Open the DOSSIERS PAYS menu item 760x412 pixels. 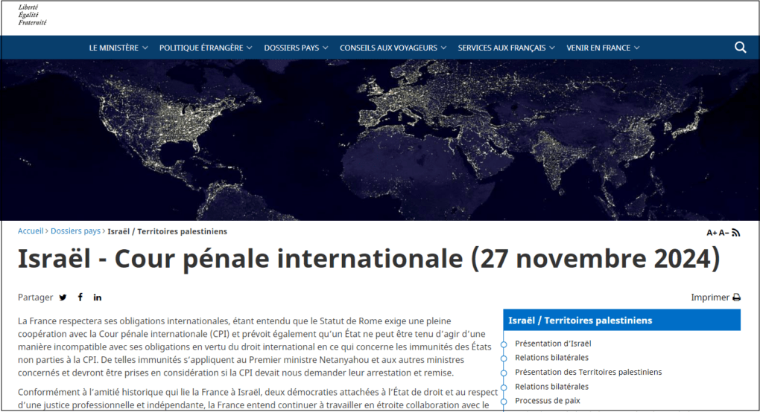[x=291, y=48]
